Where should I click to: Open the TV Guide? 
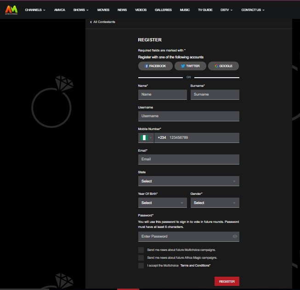pos(205,10)
